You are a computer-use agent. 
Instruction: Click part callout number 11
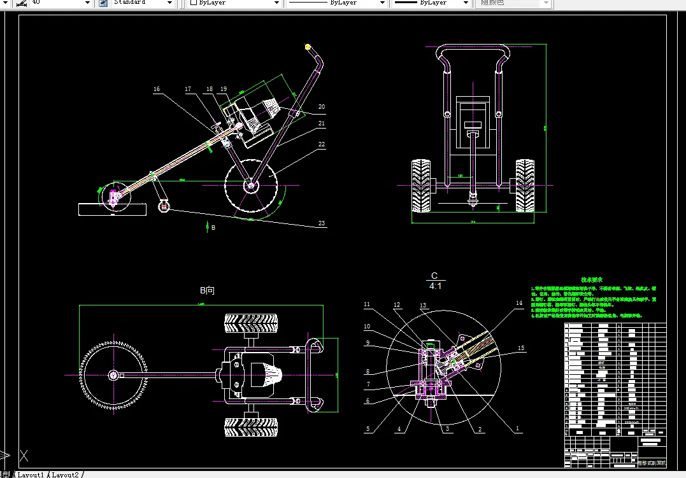(367, 304)
